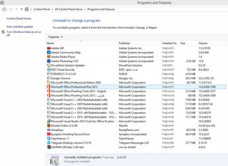Click the Mozilla Firefox icon
Viewport: 228px width, 166px height.
49,125
